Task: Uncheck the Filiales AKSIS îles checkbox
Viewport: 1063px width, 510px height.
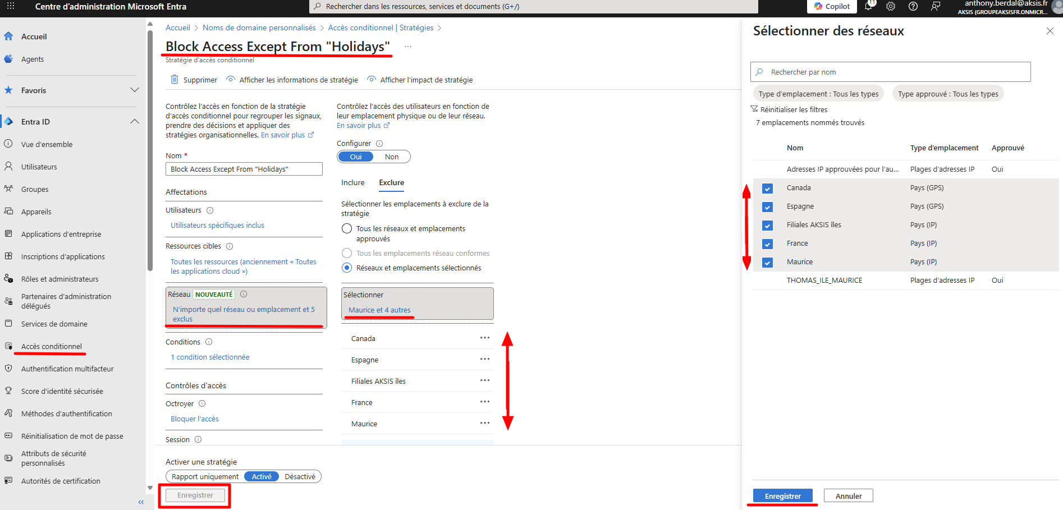Action: pyautogui.click(x=767, y=226)
